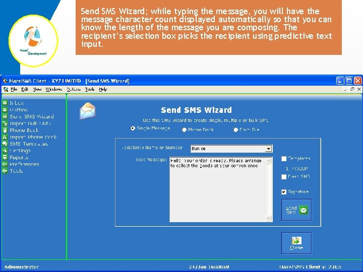Open the Options menu
The height and width of the screenshot is (272, 363).
click(x=74, y=89)
